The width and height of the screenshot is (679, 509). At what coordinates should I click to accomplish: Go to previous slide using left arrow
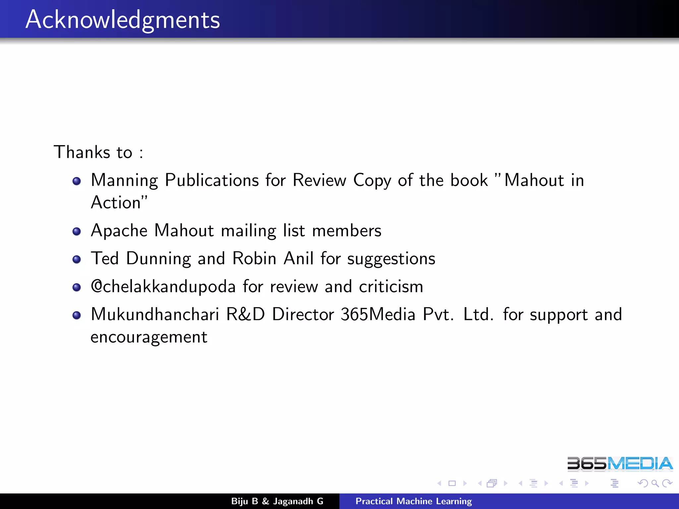coord(439,483)
